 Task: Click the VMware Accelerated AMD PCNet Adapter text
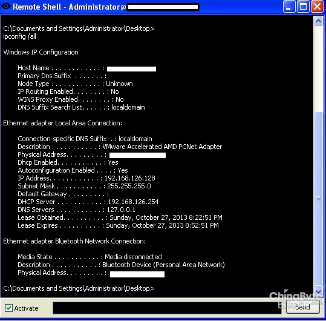pos(162,147)
